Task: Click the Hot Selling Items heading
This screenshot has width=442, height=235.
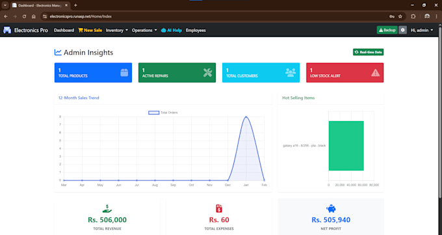Action: point(298,98)
